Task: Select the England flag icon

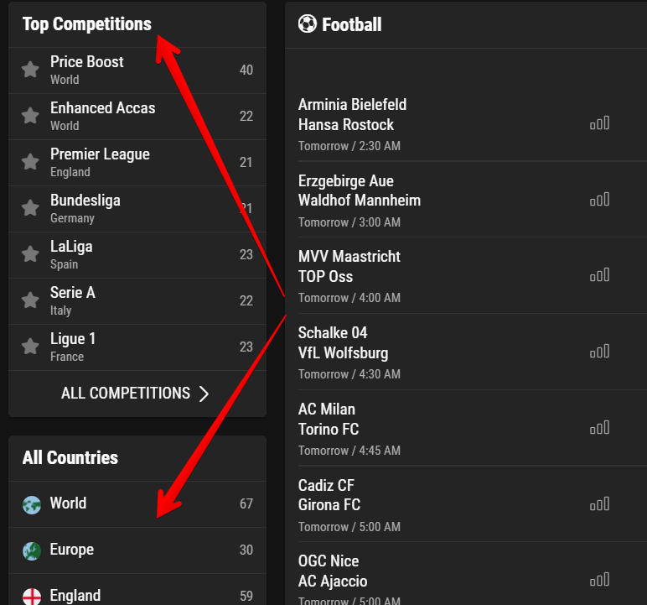Action: click(32, 597)
